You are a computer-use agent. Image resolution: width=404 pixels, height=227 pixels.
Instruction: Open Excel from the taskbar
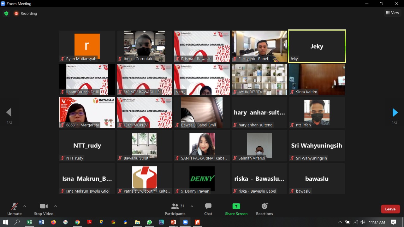coord(29,222)
